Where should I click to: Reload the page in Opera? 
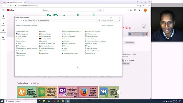point(8,6)
